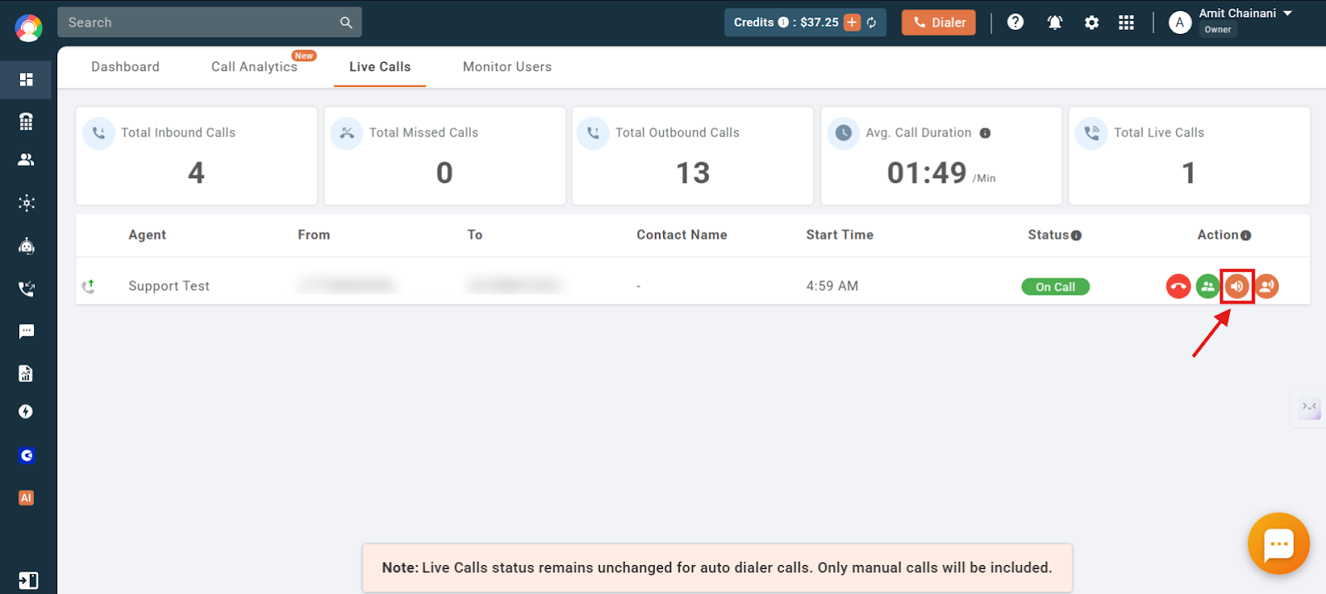Switch to the Dashboard tab
The image size is (1326, 594).
(x=125, y=67)
